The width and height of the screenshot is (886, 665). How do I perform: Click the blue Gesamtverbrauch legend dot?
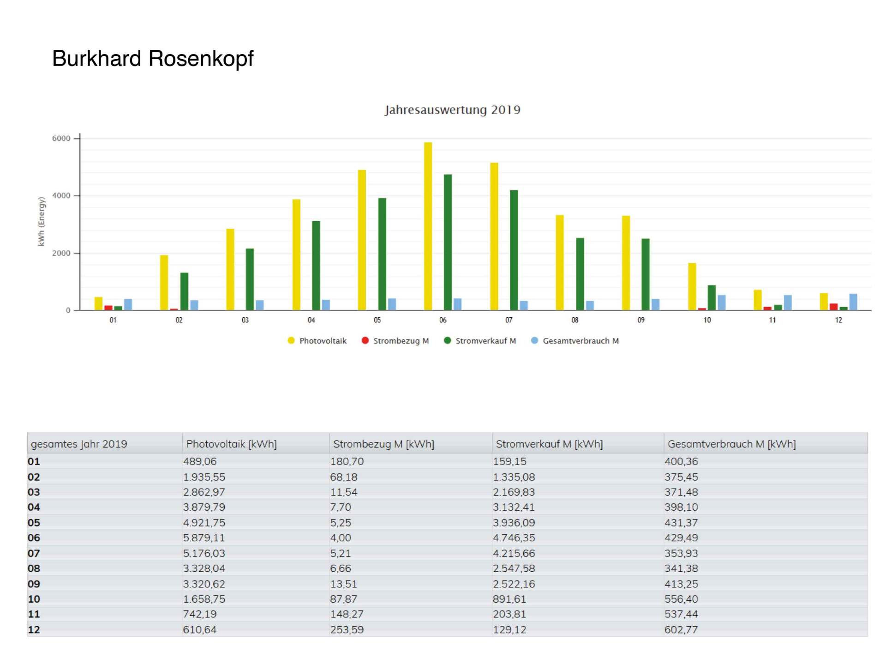[x=534, y=340]
